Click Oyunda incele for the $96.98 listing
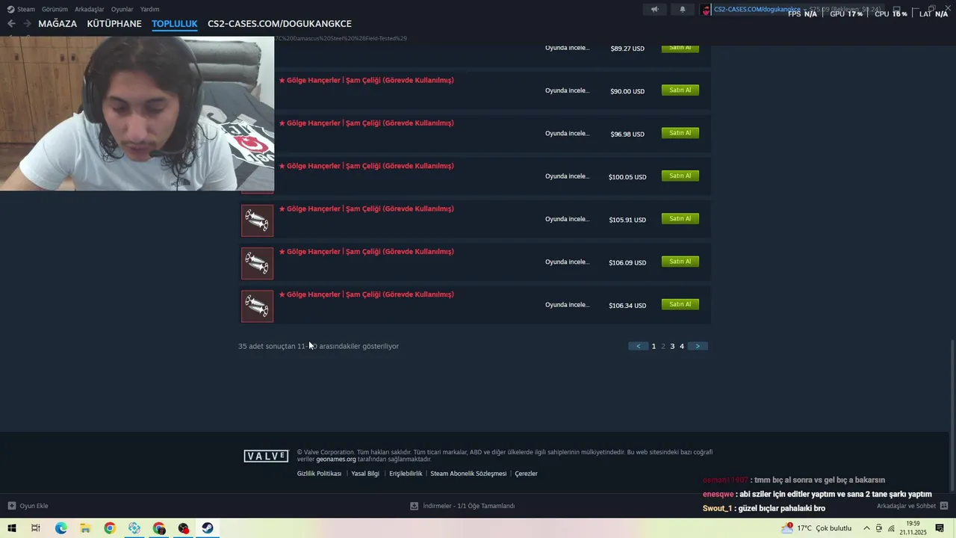 tap(567, 133)
